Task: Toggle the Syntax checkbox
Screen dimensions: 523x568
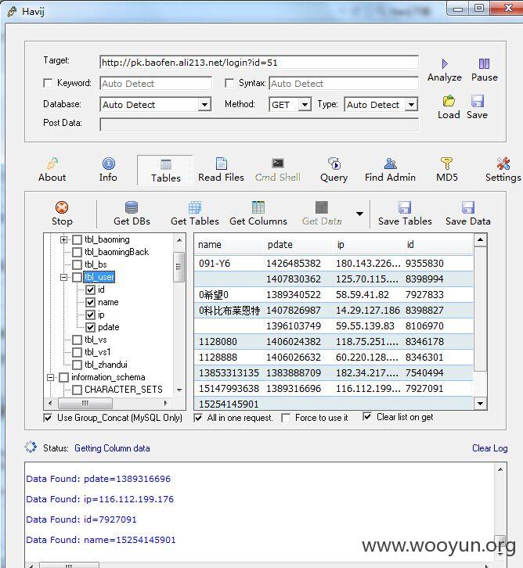Action: (x=229, y=83)
